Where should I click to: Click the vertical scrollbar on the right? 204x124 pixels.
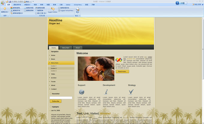coord(203,49)
